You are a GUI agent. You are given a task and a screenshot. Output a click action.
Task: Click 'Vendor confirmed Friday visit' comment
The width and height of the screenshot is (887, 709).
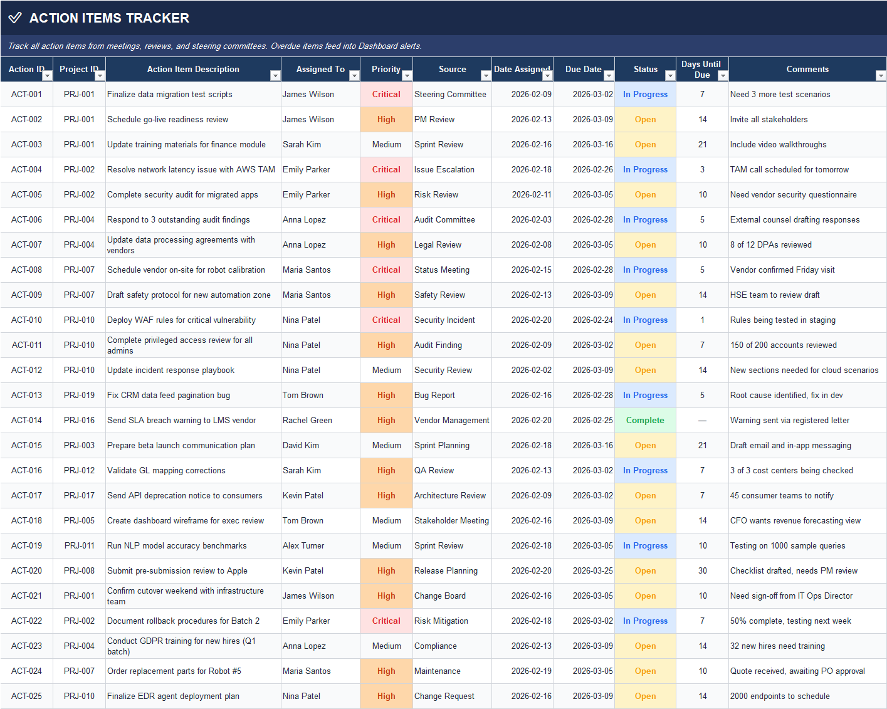pos(807,270)
